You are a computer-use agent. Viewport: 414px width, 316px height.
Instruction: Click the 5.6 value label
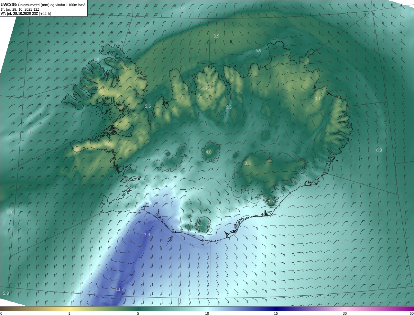tap(148, 106)
